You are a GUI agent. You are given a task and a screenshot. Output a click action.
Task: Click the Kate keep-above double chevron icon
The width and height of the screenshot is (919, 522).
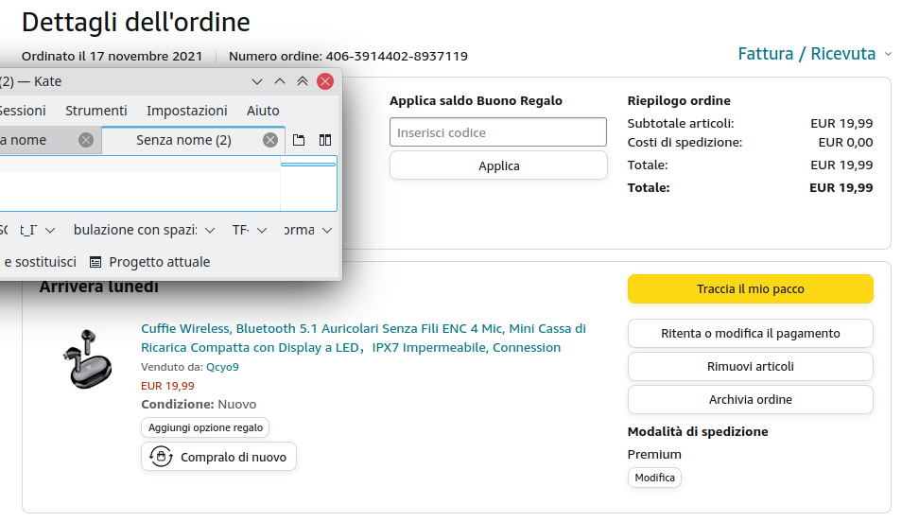tap(303, 81)
